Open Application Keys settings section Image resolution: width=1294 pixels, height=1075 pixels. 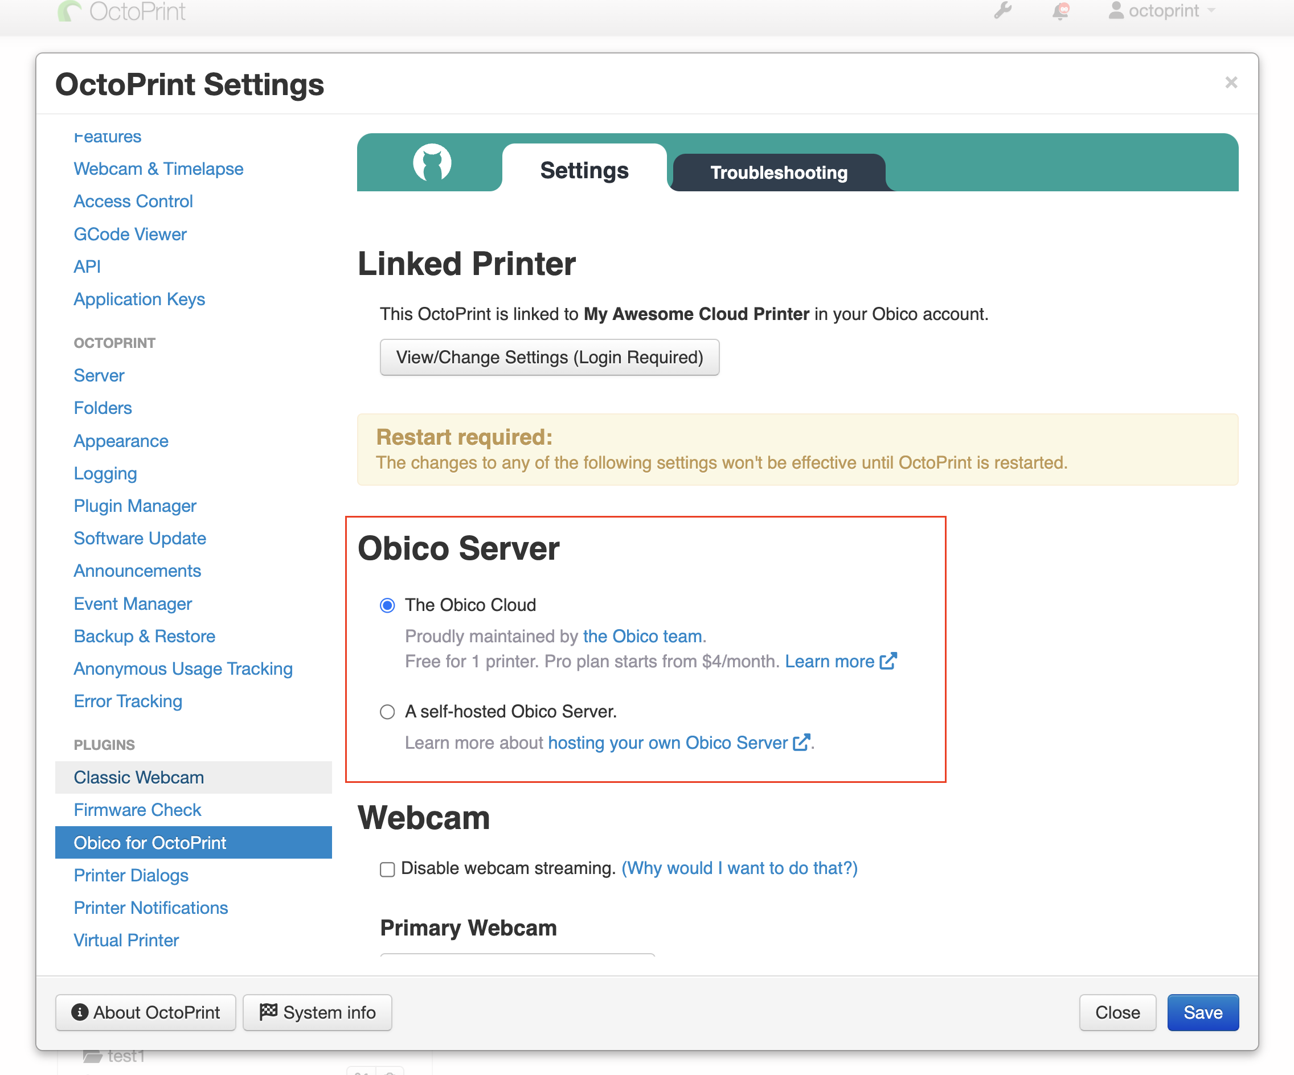coord(140,299)
